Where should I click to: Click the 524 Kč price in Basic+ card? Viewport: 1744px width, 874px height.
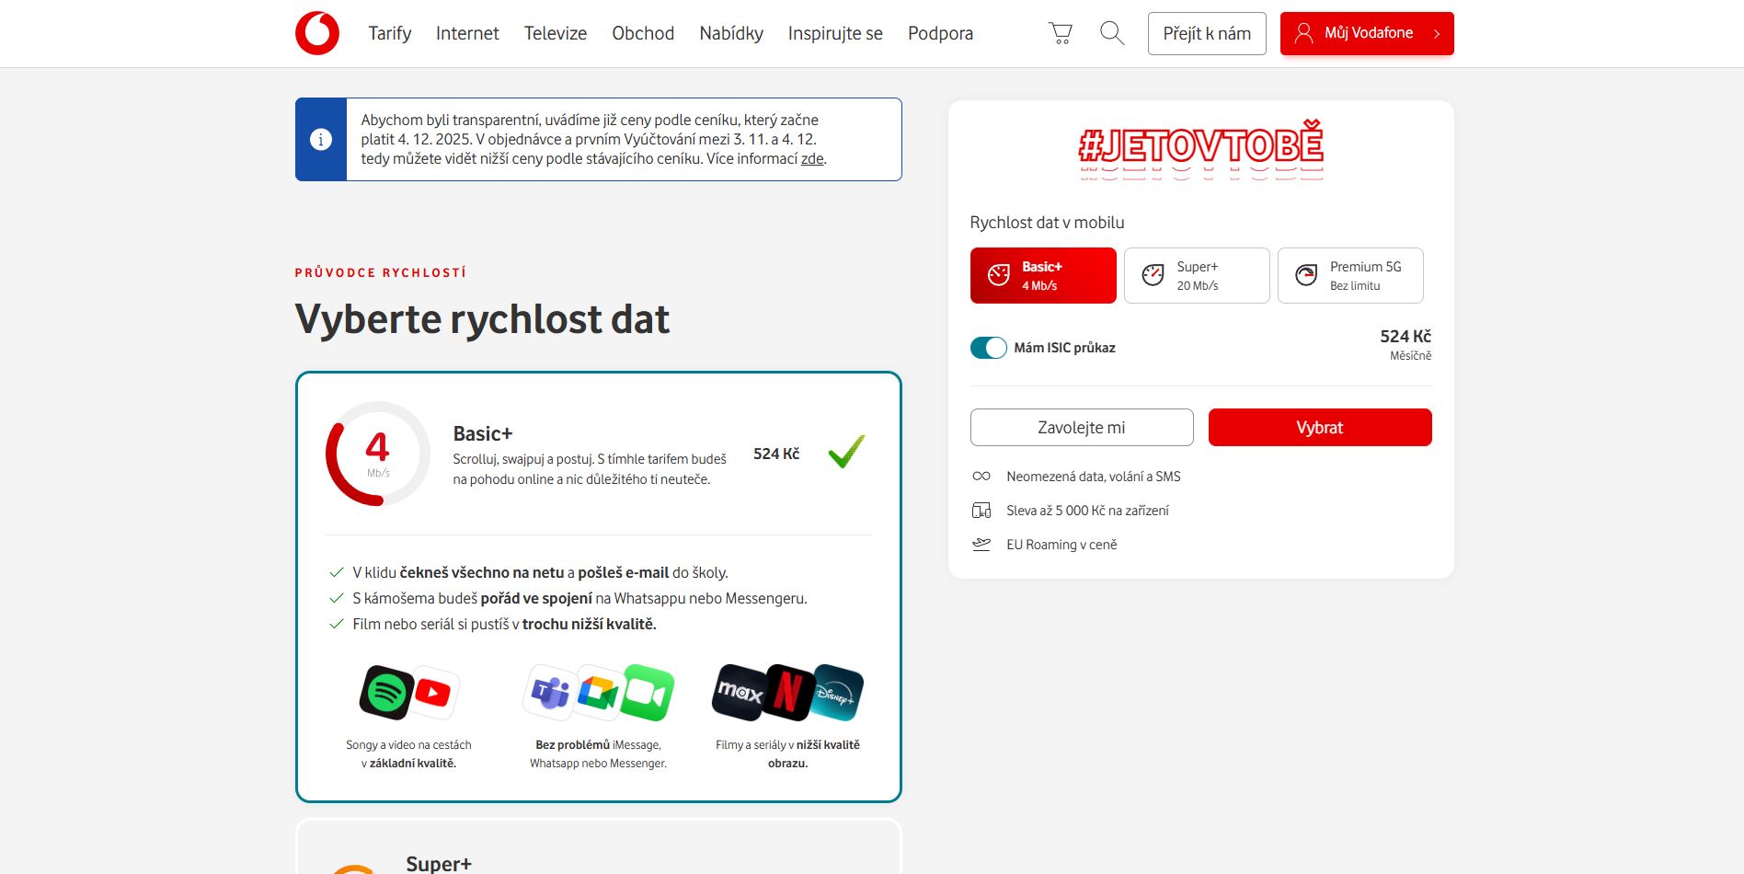coord(776,454)
